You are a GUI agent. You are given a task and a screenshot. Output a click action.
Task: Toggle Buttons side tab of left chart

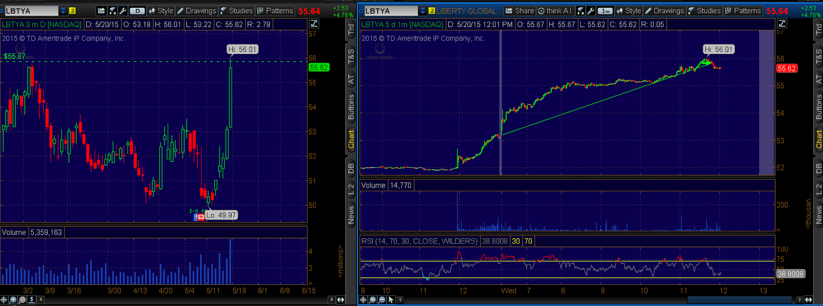(x=351, y=107)
